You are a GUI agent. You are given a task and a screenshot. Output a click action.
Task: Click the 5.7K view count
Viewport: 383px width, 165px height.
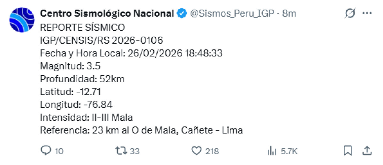289,151
